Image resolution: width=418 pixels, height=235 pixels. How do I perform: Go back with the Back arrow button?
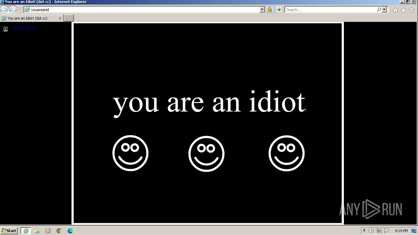tap(4, 10)
